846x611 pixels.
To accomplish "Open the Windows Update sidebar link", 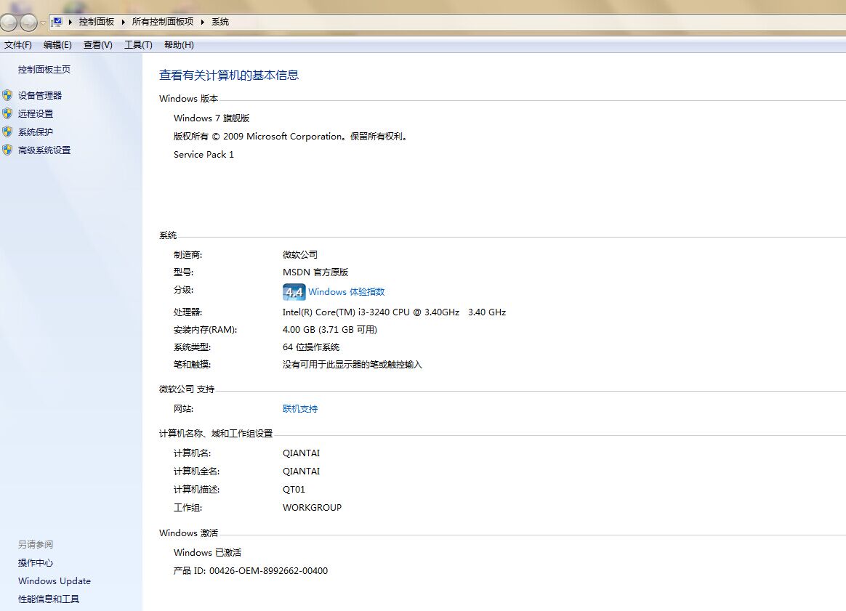I will (55, 580).
